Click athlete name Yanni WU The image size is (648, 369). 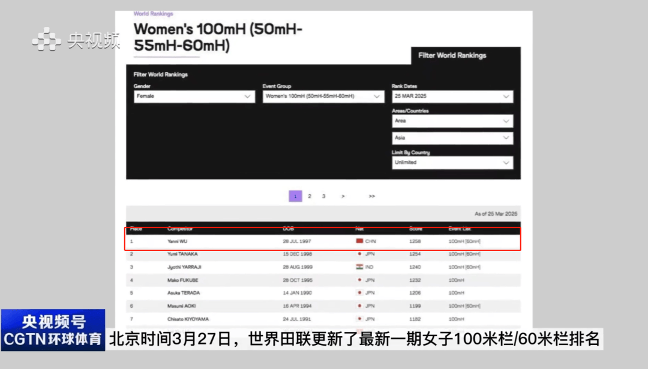coord(178,242)
